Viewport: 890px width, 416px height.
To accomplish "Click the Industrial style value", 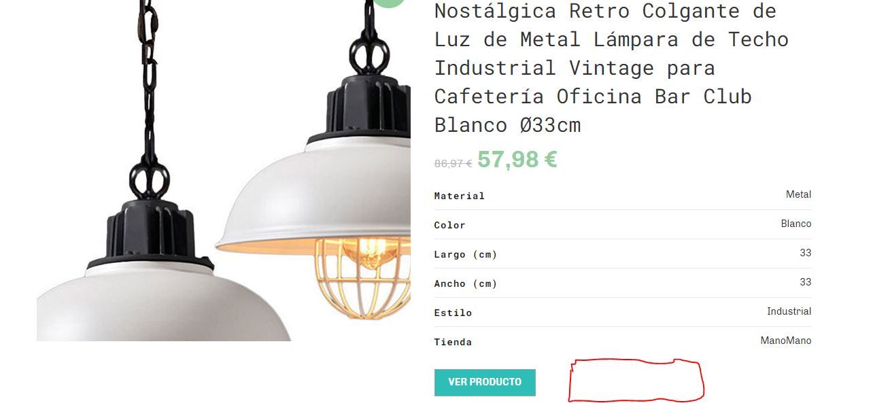I will [789, 311].
